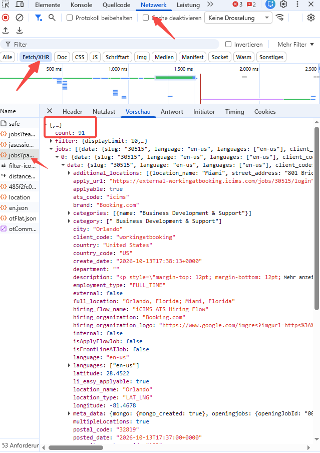Image resolution: width=320 pixels, height=453 pixels.
Task: Expand the languages array node
Action: [x=69, y=365]
